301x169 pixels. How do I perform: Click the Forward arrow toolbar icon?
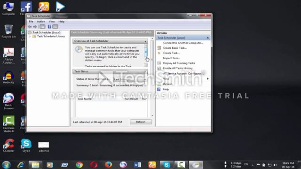click(x=35, y=27)
